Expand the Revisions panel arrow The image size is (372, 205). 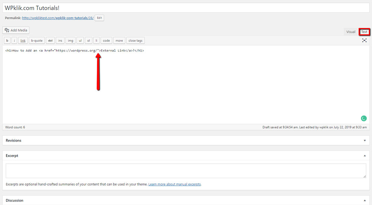pos(365,141)
